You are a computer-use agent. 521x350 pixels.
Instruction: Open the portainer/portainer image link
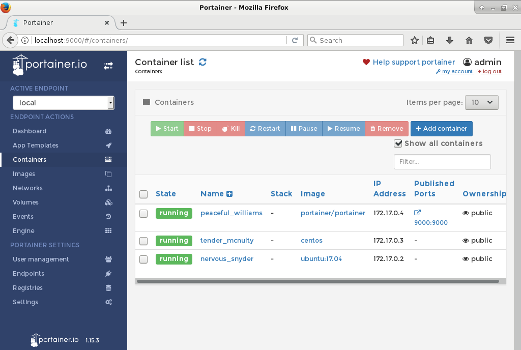point(333,213)
